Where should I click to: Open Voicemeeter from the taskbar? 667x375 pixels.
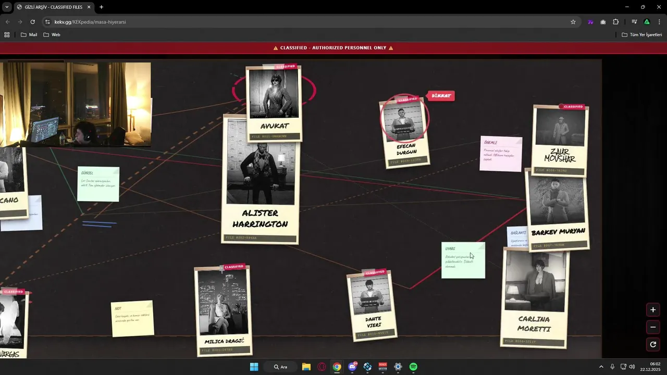(x=383, y=367)
